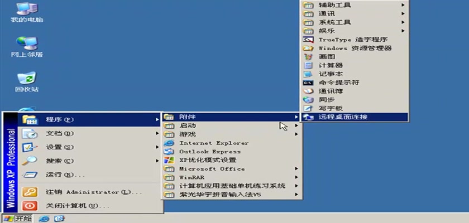Open the 搜索(C) search menu item
469x223 pixels.
click(x=90, y=161)
